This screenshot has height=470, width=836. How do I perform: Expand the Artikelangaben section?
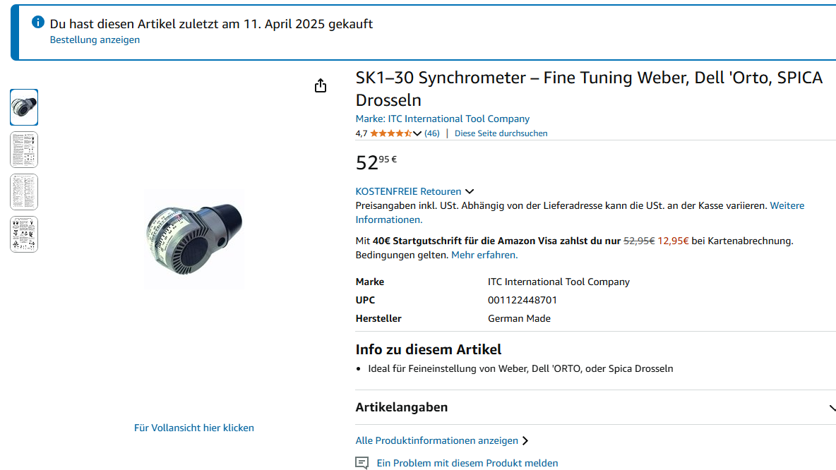[832, 408]
